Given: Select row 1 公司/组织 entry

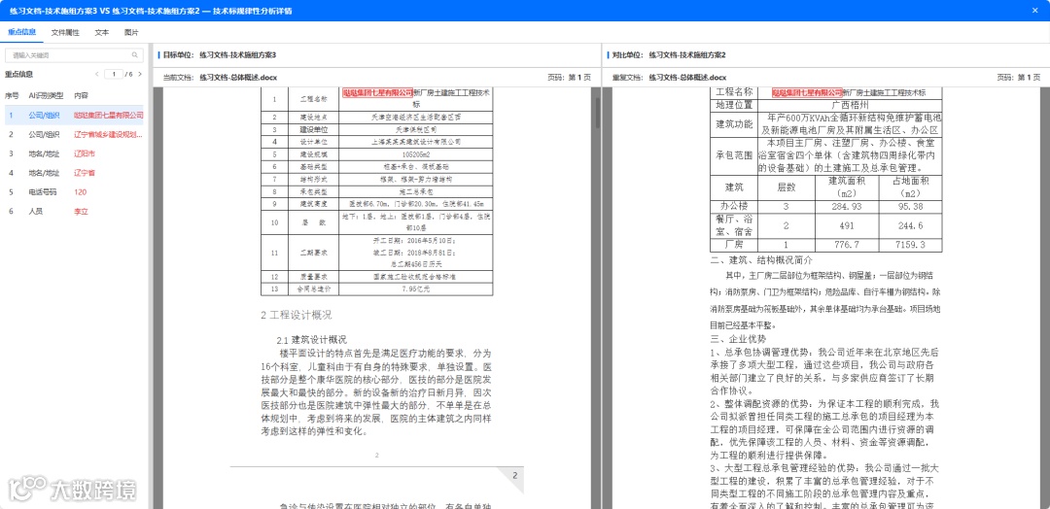Looking at the screenshot, I should pos(72,115).
